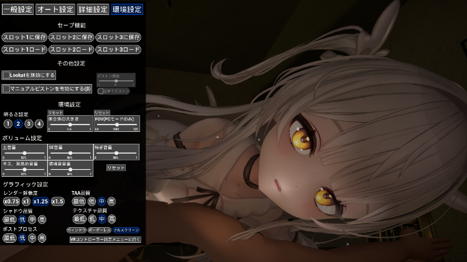
Task: Click the スロット2に保存 button
Action: pyautogui.click(x=71, y=37)
